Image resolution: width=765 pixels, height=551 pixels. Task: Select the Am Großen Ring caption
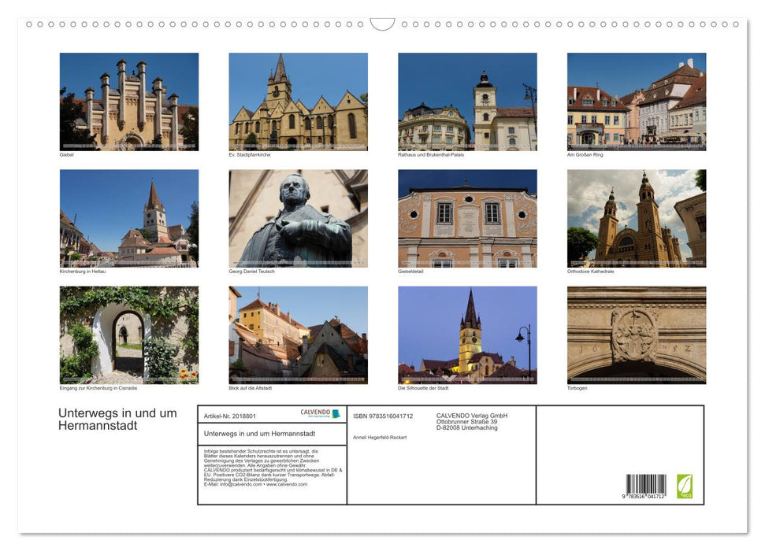pos(585,154)
